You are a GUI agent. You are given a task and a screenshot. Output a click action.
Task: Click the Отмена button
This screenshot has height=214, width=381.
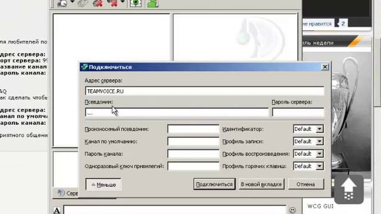coord(305,184)
